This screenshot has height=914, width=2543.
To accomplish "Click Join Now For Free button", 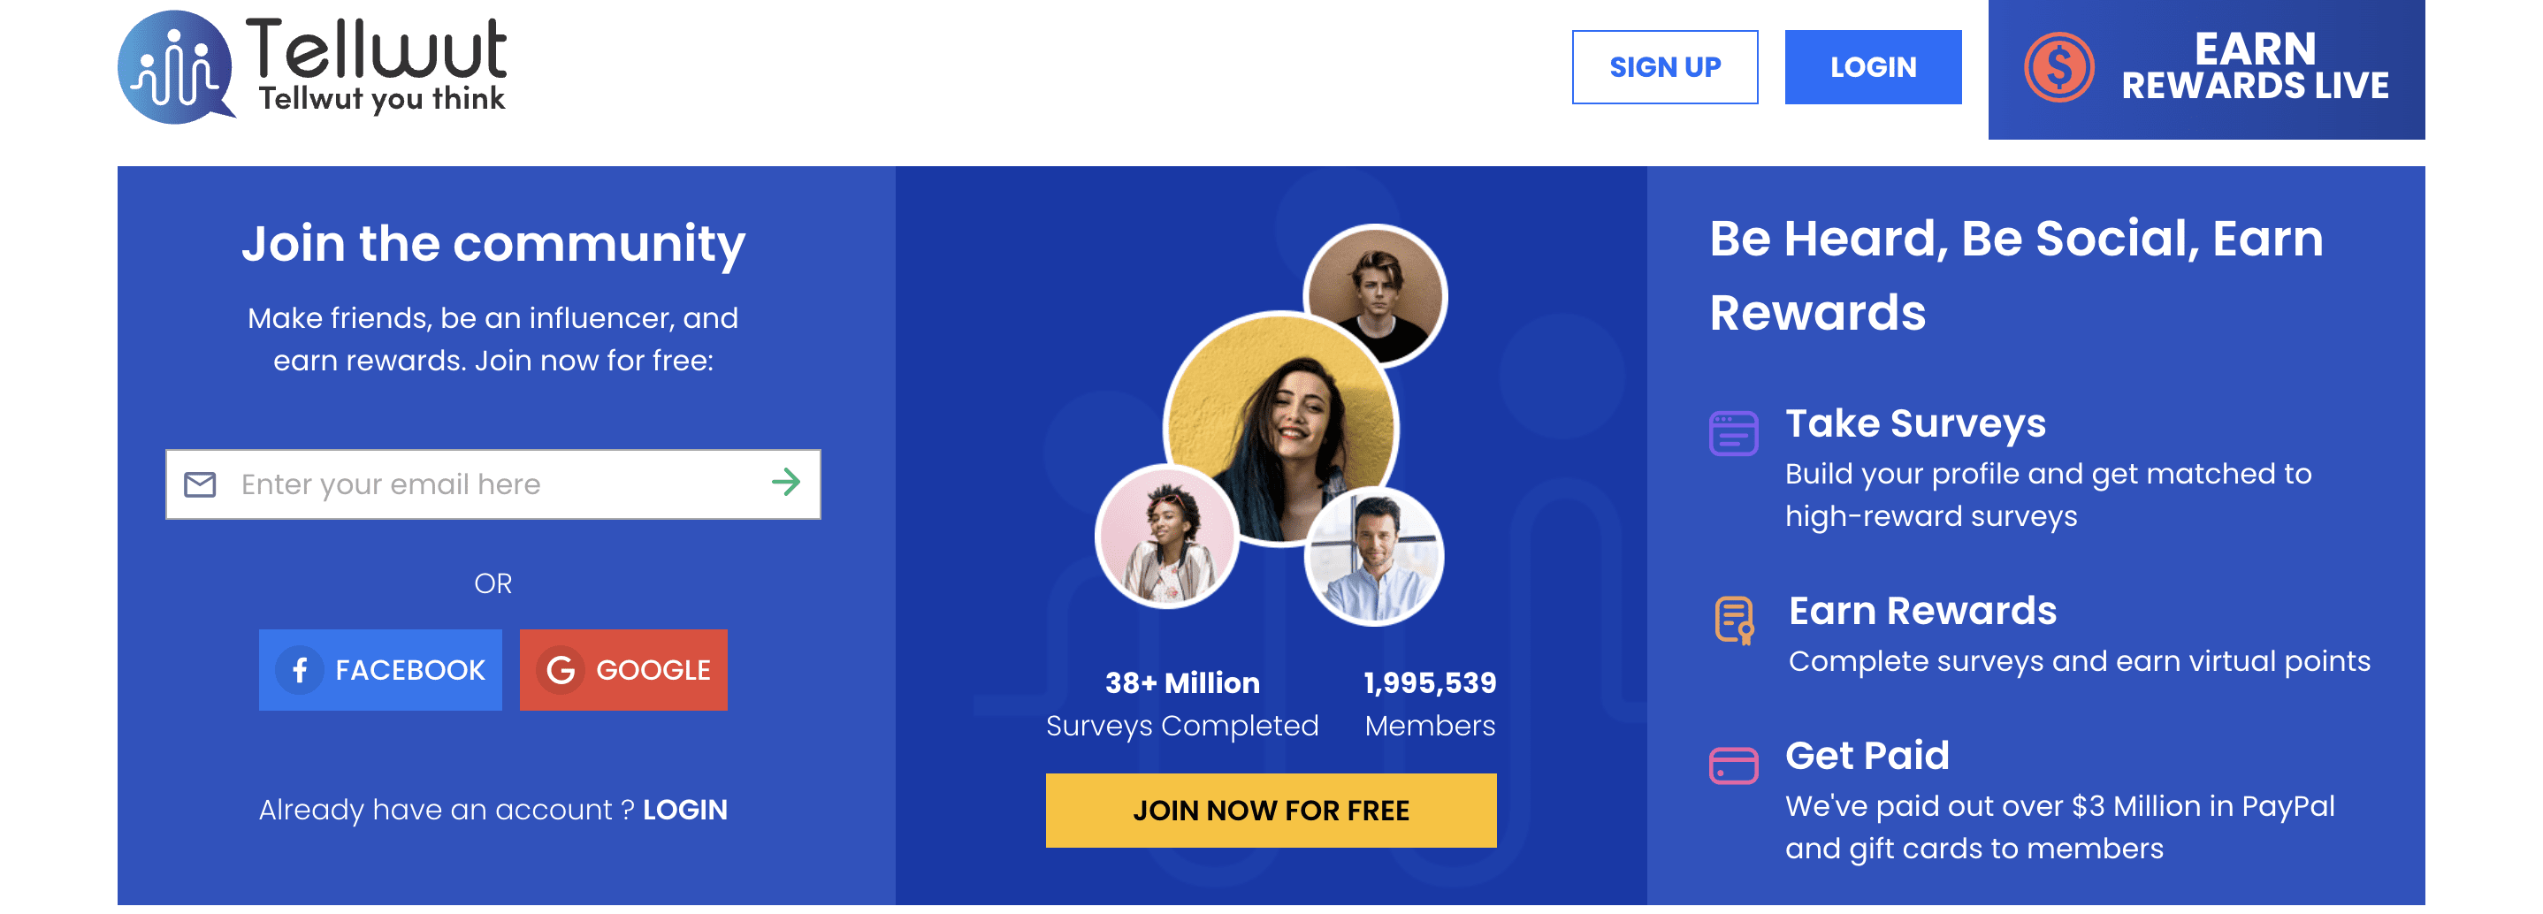I will 1271,811.
